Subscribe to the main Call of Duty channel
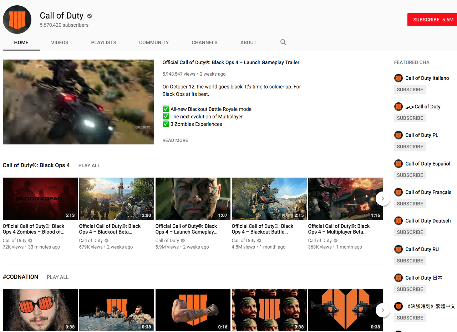The height and width of the screenshot is (332, 457). click(x=432, y=20)
